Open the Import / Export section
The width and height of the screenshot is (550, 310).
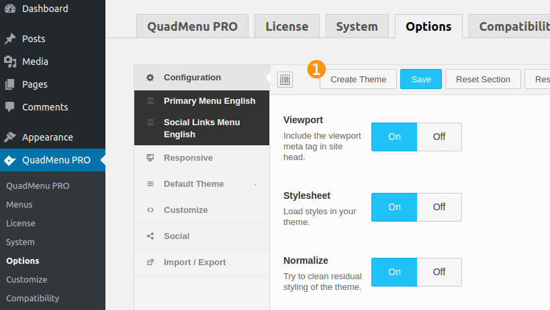tap(201, 262)
